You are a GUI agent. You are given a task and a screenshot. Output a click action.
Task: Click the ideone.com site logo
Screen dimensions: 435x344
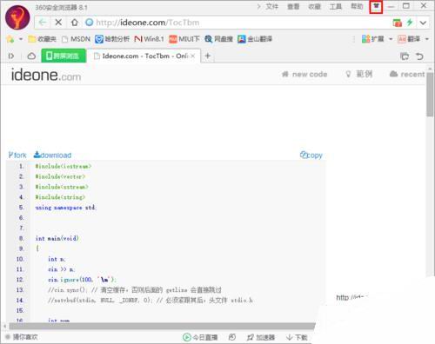(x=46, y=75)
